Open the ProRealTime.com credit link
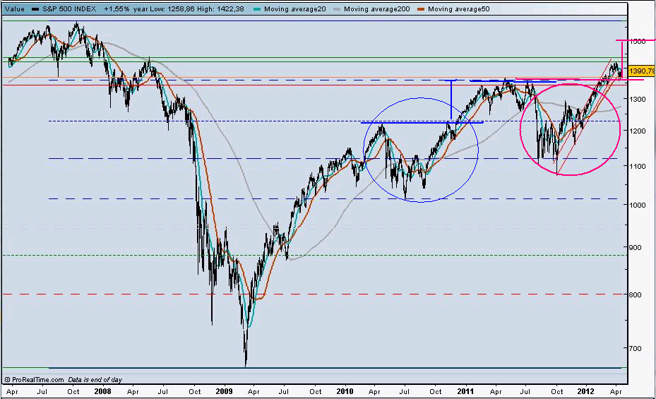 [35, 380]
